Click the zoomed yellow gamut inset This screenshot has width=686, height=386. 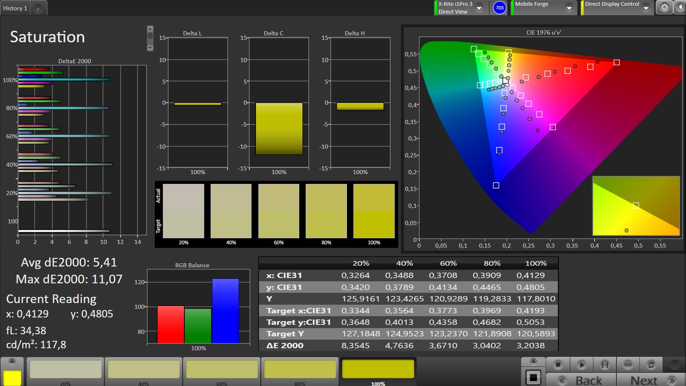(636, 206)
